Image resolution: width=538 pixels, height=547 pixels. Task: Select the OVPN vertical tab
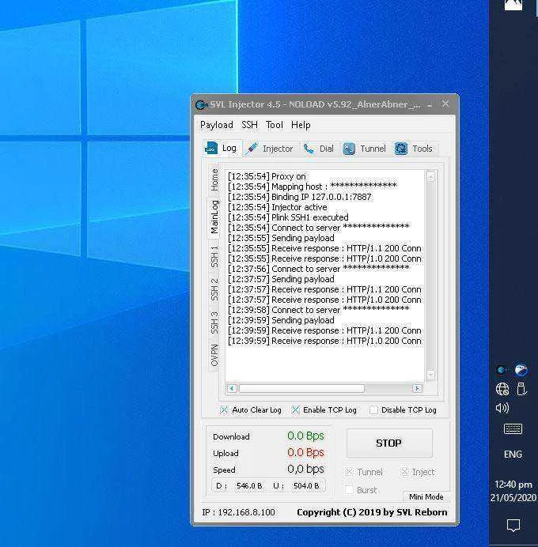click(214, 355)
